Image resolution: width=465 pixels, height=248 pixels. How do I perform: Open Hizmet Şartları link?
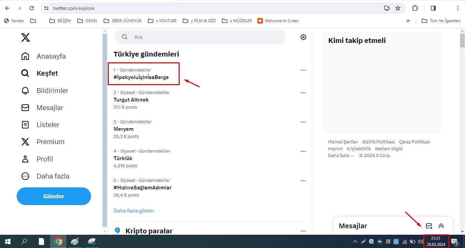[x=343, y=142]
